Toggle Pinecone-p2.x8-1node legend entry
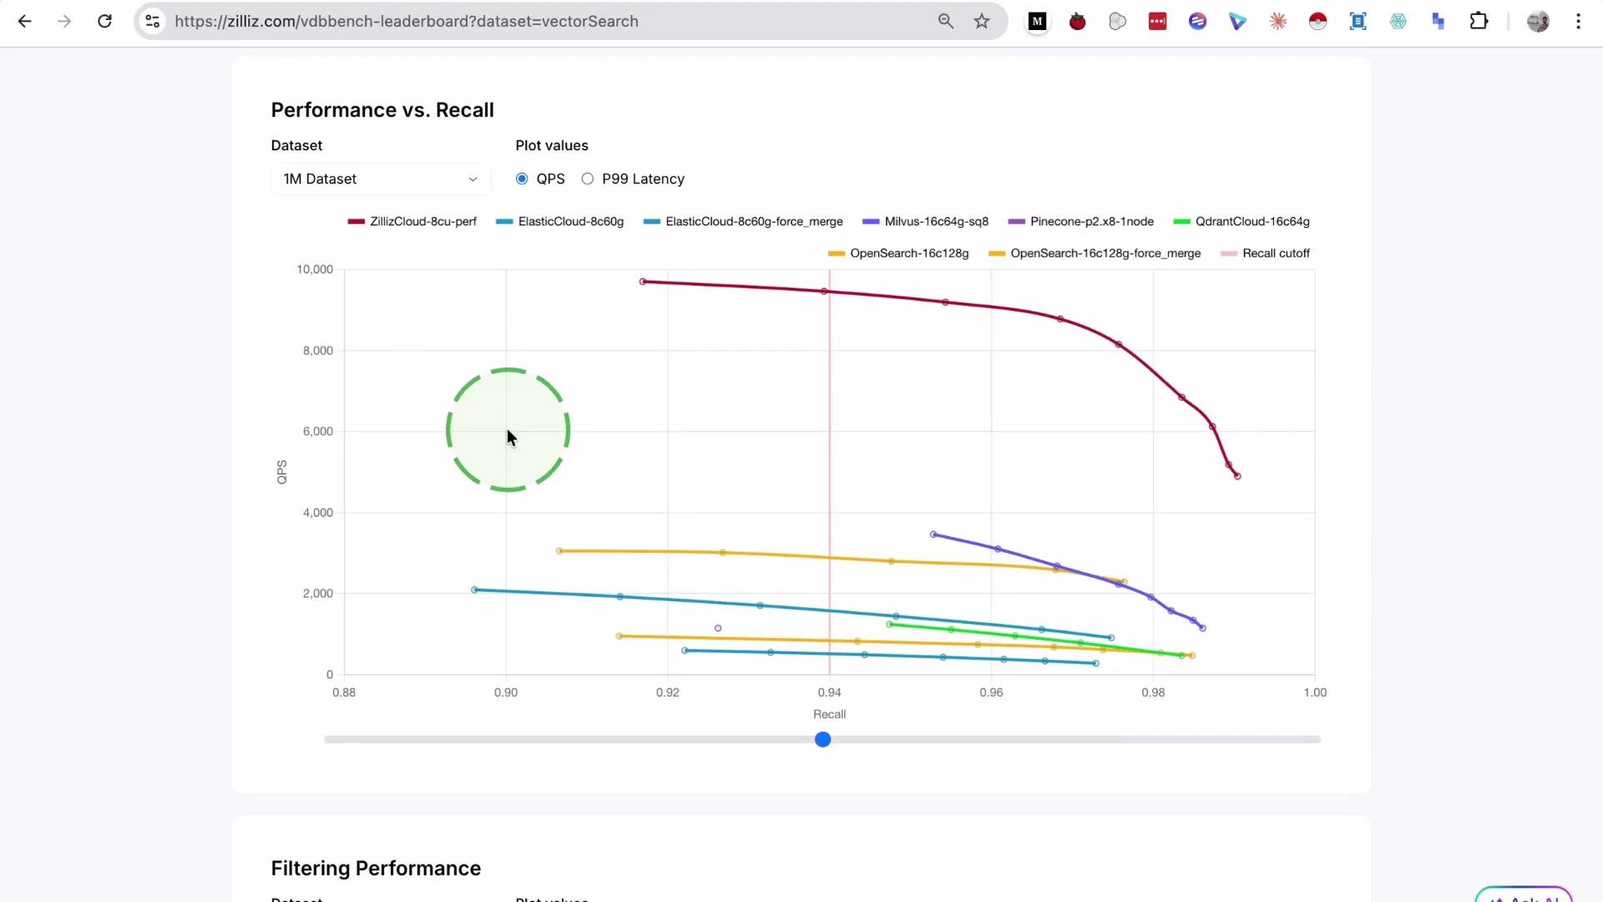The height and width of the screenshot is (902, 1603). pos(1081,221)
